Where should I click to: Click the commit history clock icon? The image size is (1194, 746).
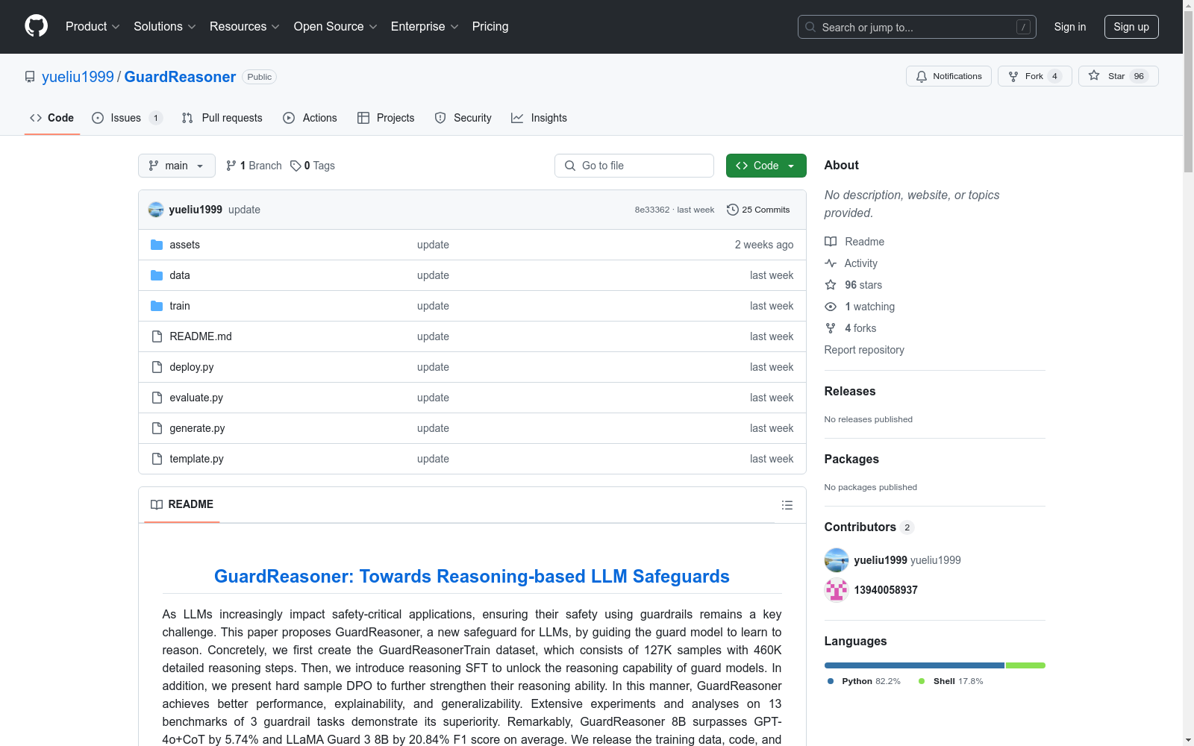coord(733,210)
